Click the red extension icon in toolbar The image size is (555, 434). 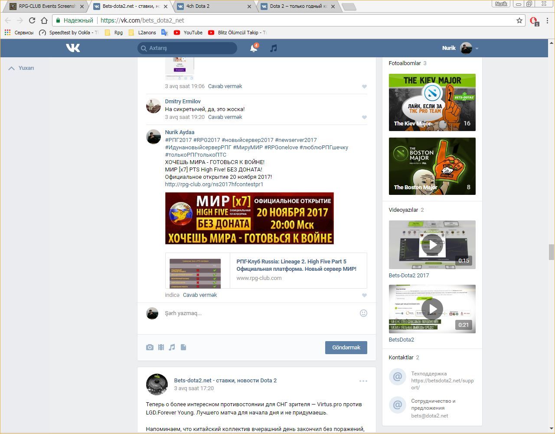click(x=534, y=20)
